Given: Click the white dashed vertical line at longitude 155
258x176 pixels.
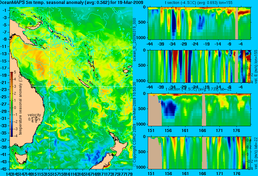Looking at the screenshot, I should pos(49,88).
